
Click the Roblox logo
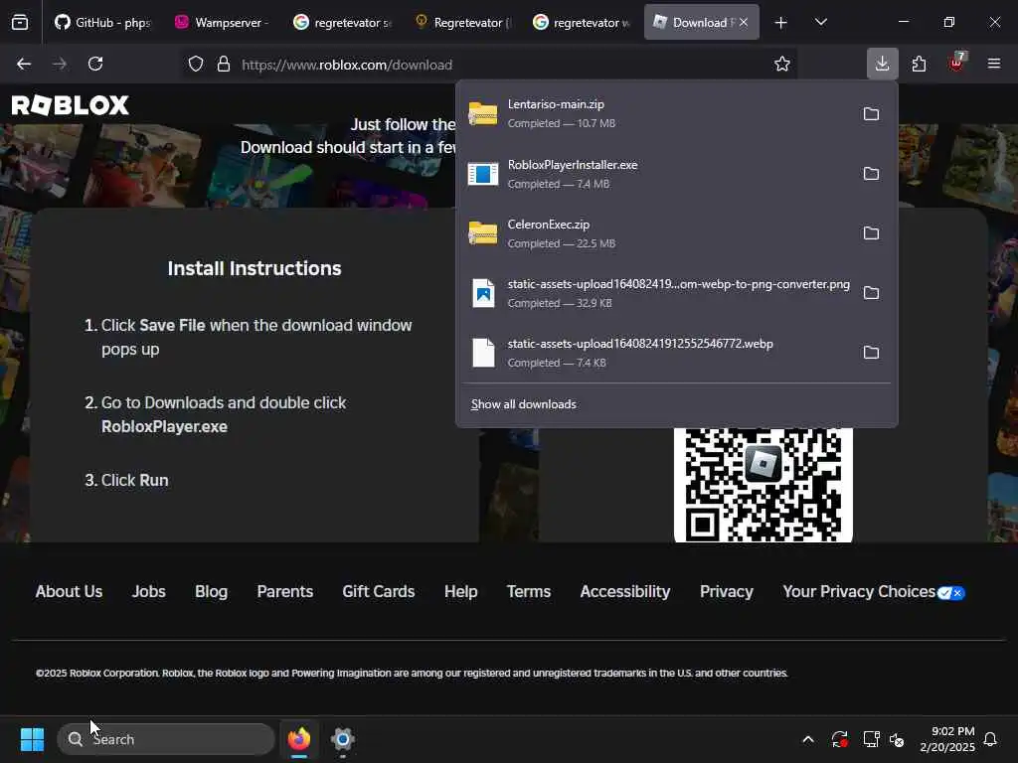tap(71, 105)
